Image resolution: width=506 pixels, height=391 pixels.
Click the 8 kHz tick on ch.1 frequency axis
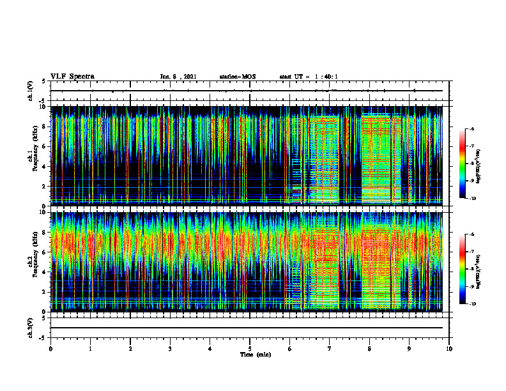click(x=44, y=126)
